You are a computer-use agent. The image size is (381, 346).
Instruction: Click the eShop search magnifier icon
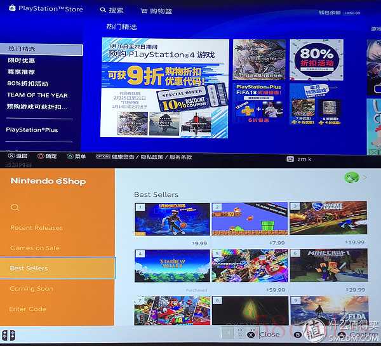tap(15, 208)
